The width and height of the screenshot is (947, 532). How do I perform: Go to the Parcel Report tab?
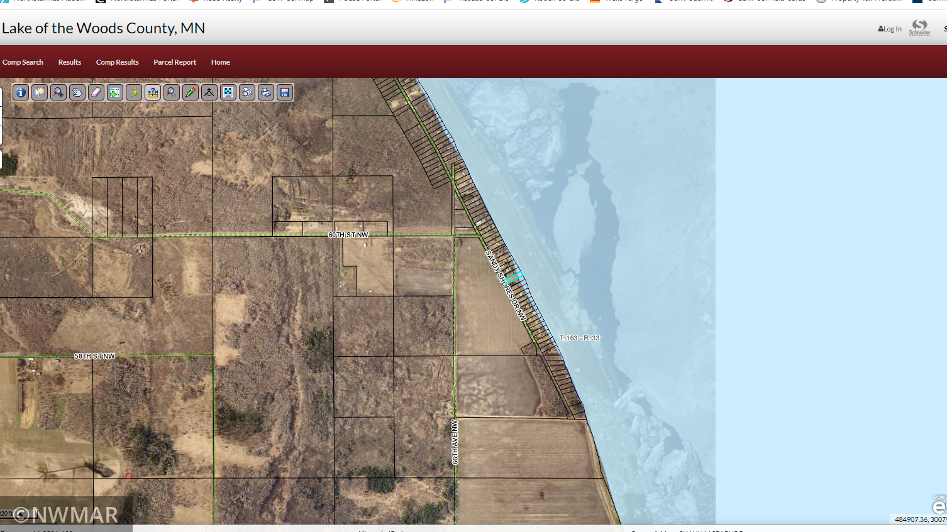tap(175, 62)
